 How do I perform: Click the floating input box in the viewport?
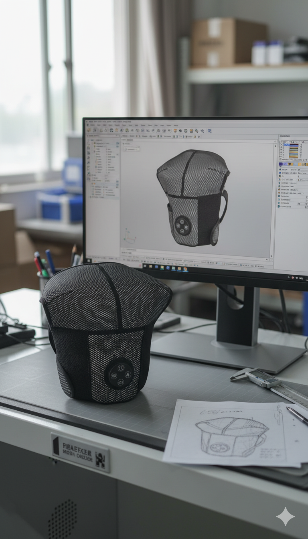132,149
